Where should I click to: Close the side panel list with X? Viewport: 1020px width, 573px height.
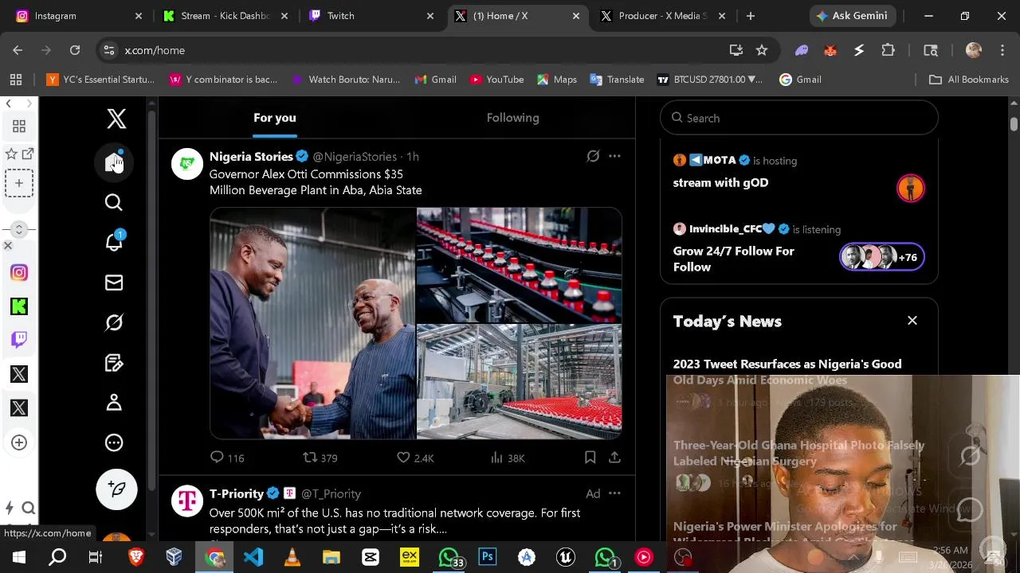(x=8, y=246)
